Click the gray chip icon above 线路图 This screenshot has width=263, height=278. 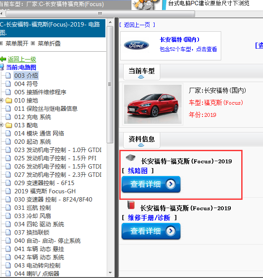click(131, 157)
